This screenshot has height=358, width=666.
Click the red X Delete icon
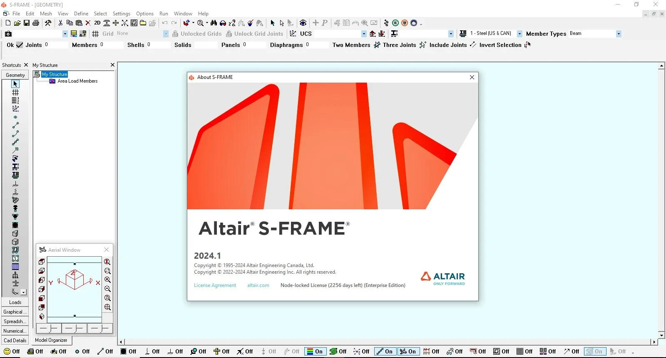tap(88, 23)
